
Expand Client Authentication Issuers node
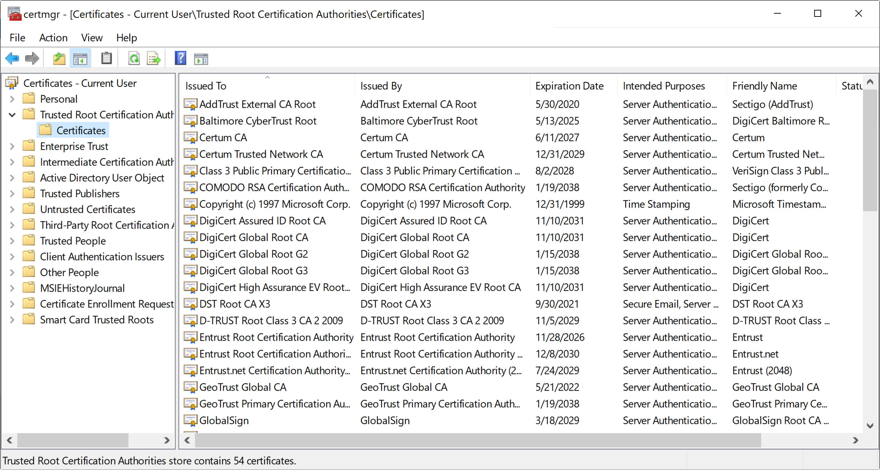(x=12, y=257)
